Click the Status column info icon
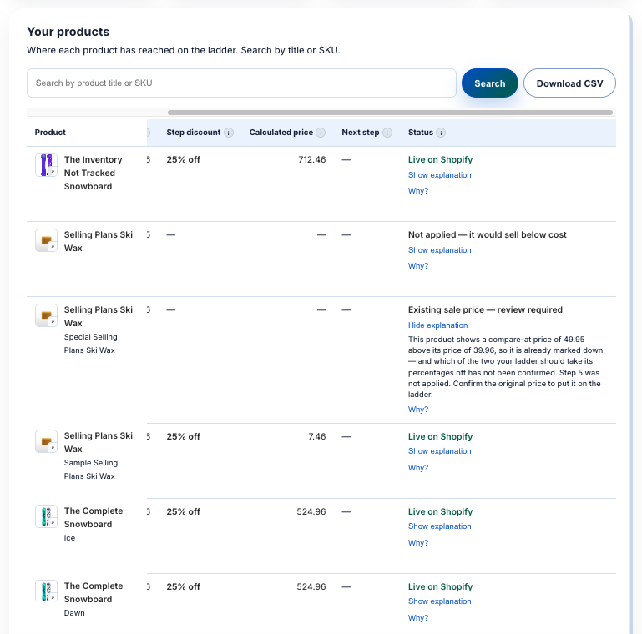This screenshot has height=634, width=642. (441, 133)
